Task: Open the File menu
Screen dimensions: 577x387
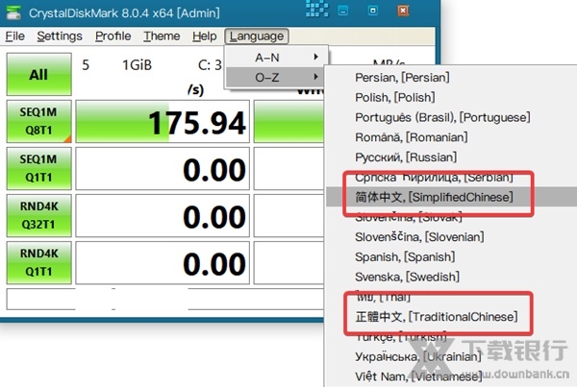Action: [15, 36]
